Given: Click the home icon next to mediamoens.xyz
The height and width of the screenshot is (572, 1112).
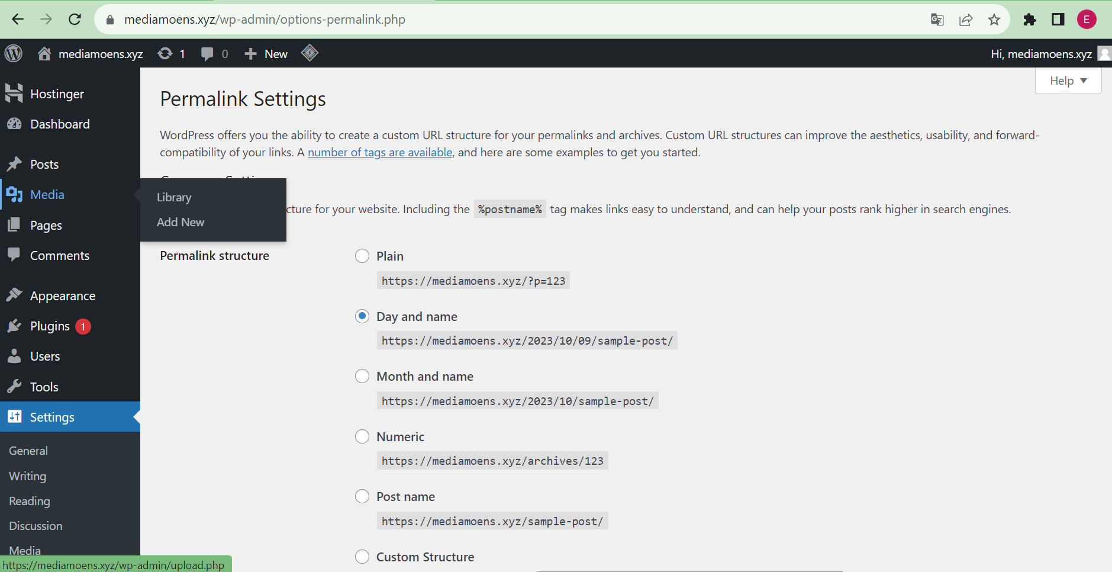Looking at the screenshot, I should click(44, 54).
